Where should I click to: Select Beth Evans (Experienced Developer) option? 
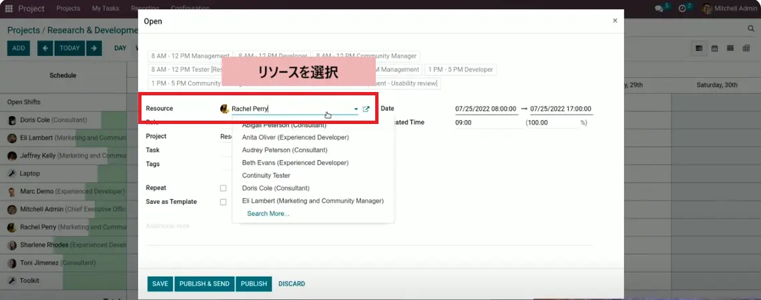point(295,163)
